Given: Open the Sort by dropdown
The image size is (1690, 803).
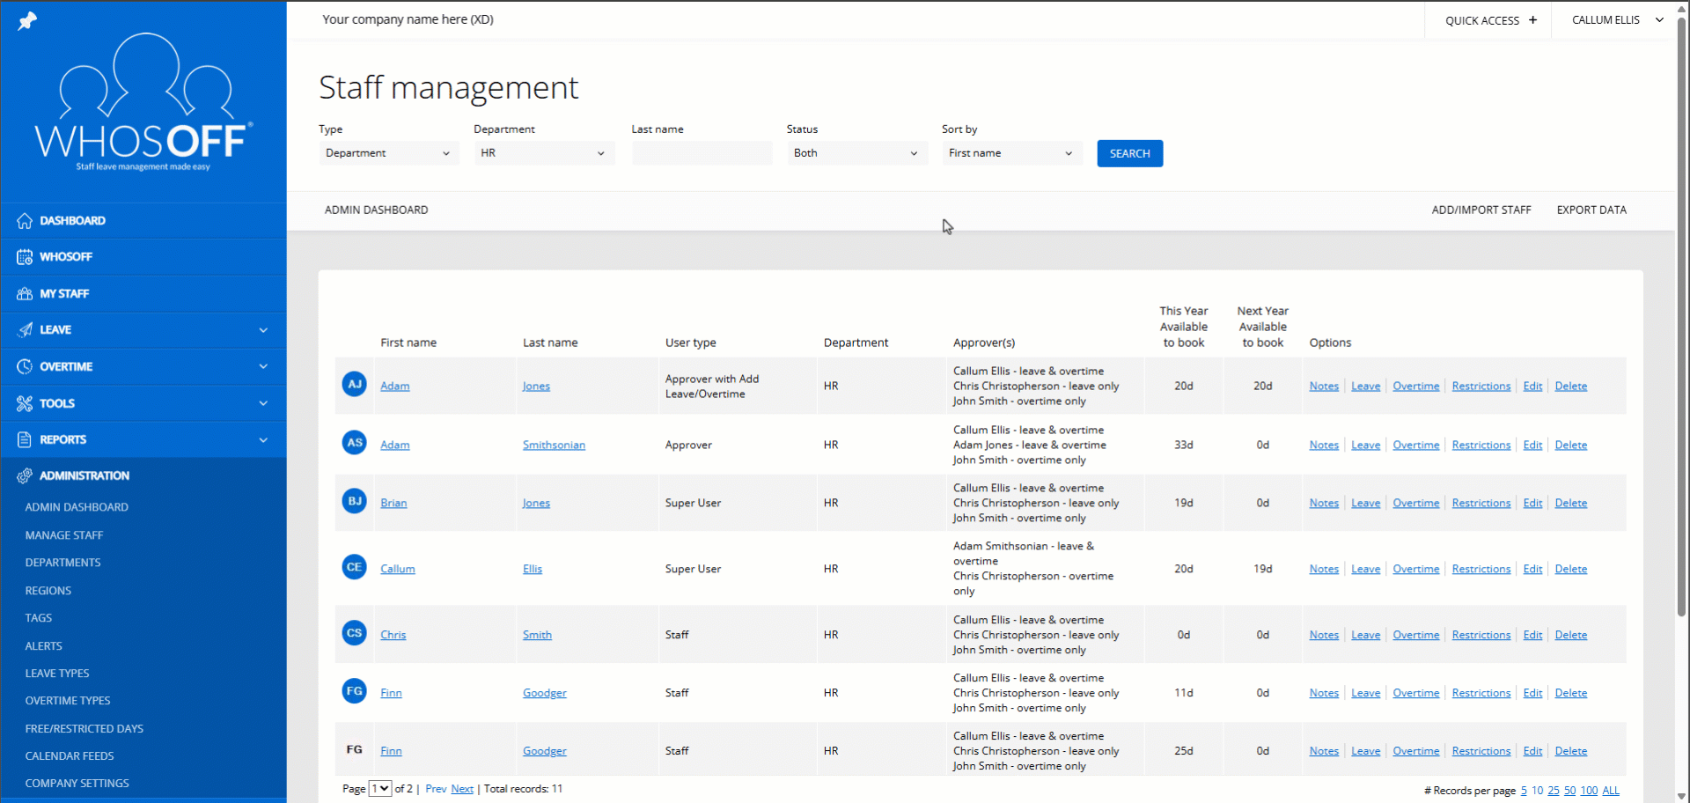Looking at the screenshot, I should tap(1010, 153).
